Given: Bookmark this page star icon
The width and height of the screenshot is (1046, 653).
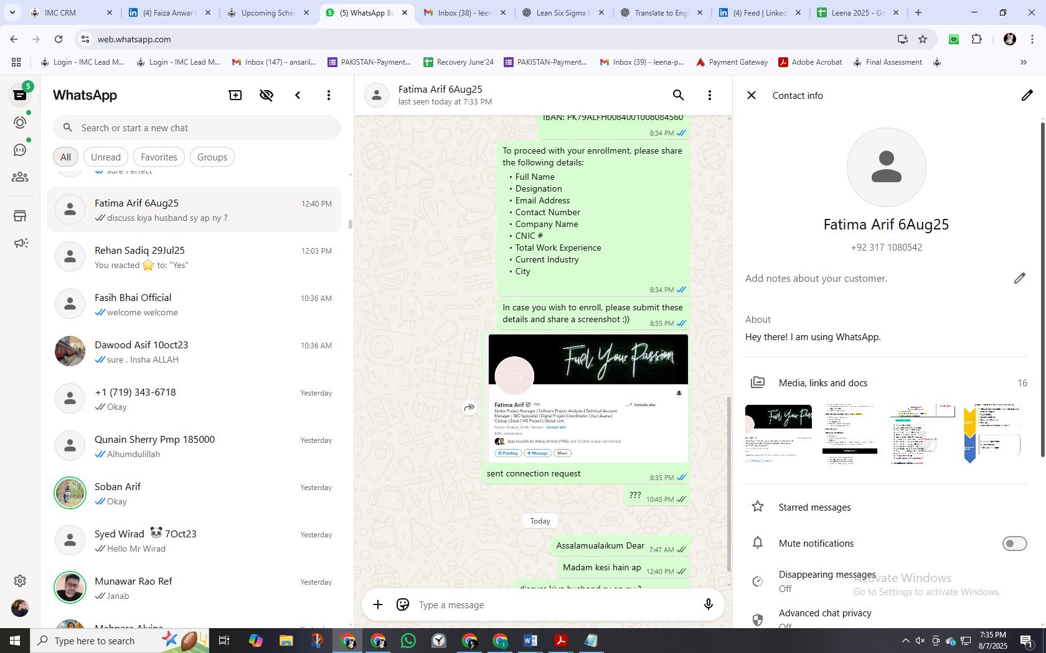Looking at the screenshot, I should tap(923, 39).
